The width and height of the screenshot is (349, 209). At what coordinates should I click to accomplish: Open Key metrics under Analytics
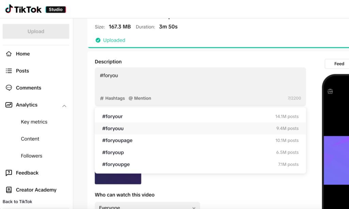pyautogui.click(x=34, y=122)
